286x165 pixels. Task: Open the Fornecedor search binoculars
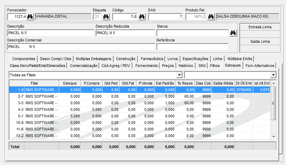tap(30, 17)
